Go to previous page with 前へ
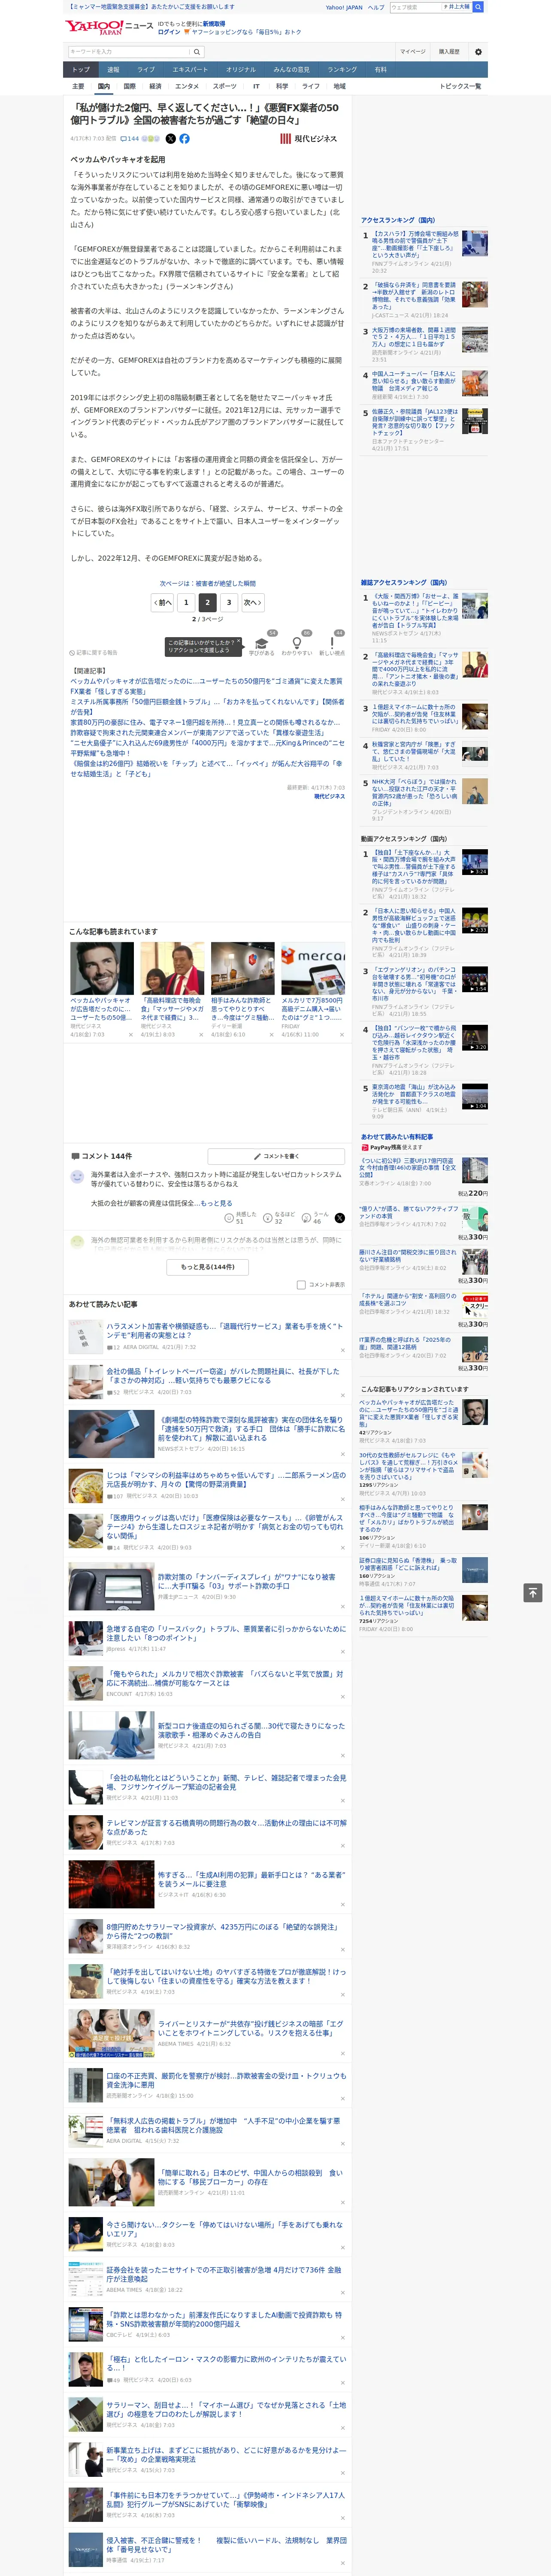The height and width of the screenshot is (2576, 551). tap(162, 603)
